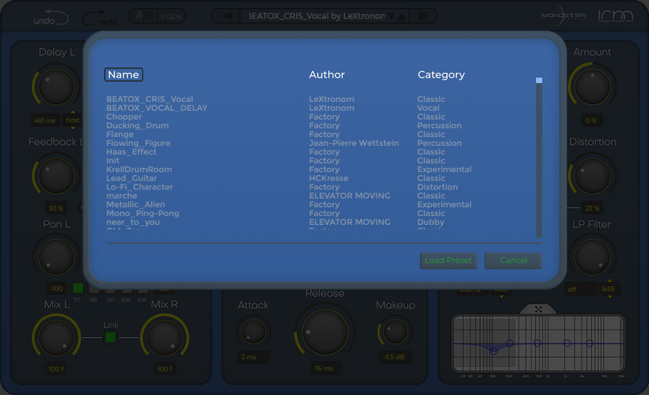Sort presets by the Category column

(440, 74)
